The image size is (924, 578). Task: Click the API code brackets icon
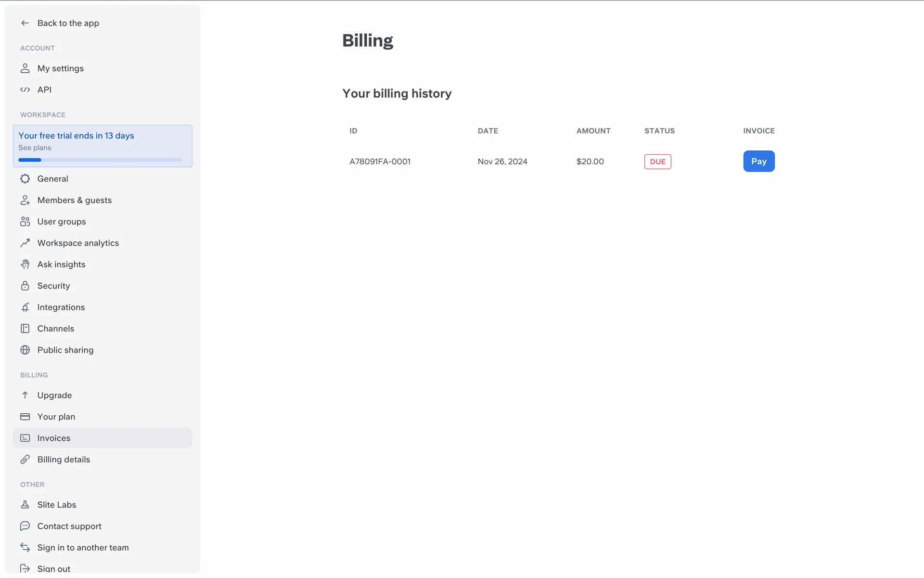tap(25, 90)
